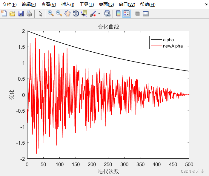This screenshot has width=209, height=176.
Task: Click the New Figure icon
Action: click(4, 13)
